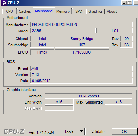This screenshot has height=136, width=138.
Task: Select the Memory tab
Action: tap(63, 11)
